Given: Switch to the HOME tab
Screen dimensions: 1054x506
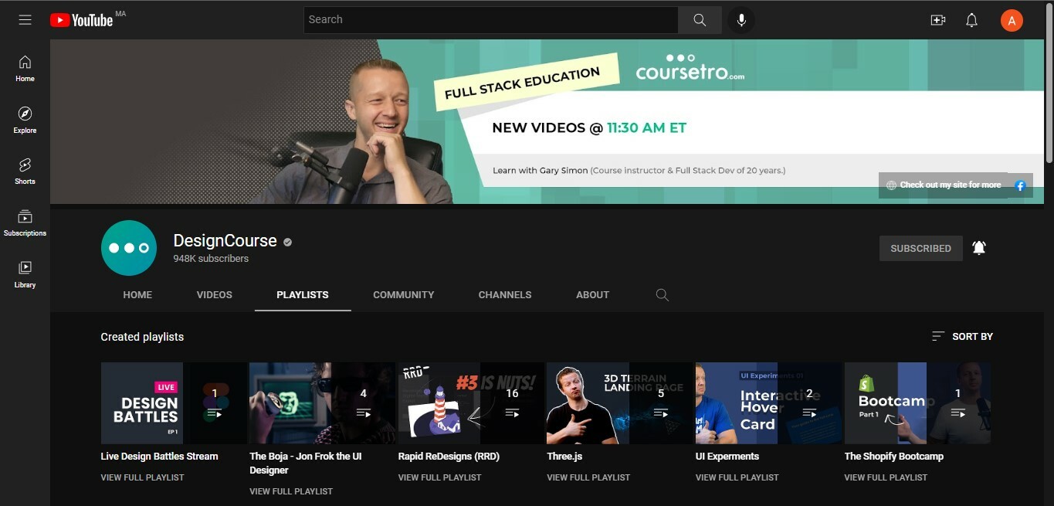Looking at the screenshot, I should [137, 295].
